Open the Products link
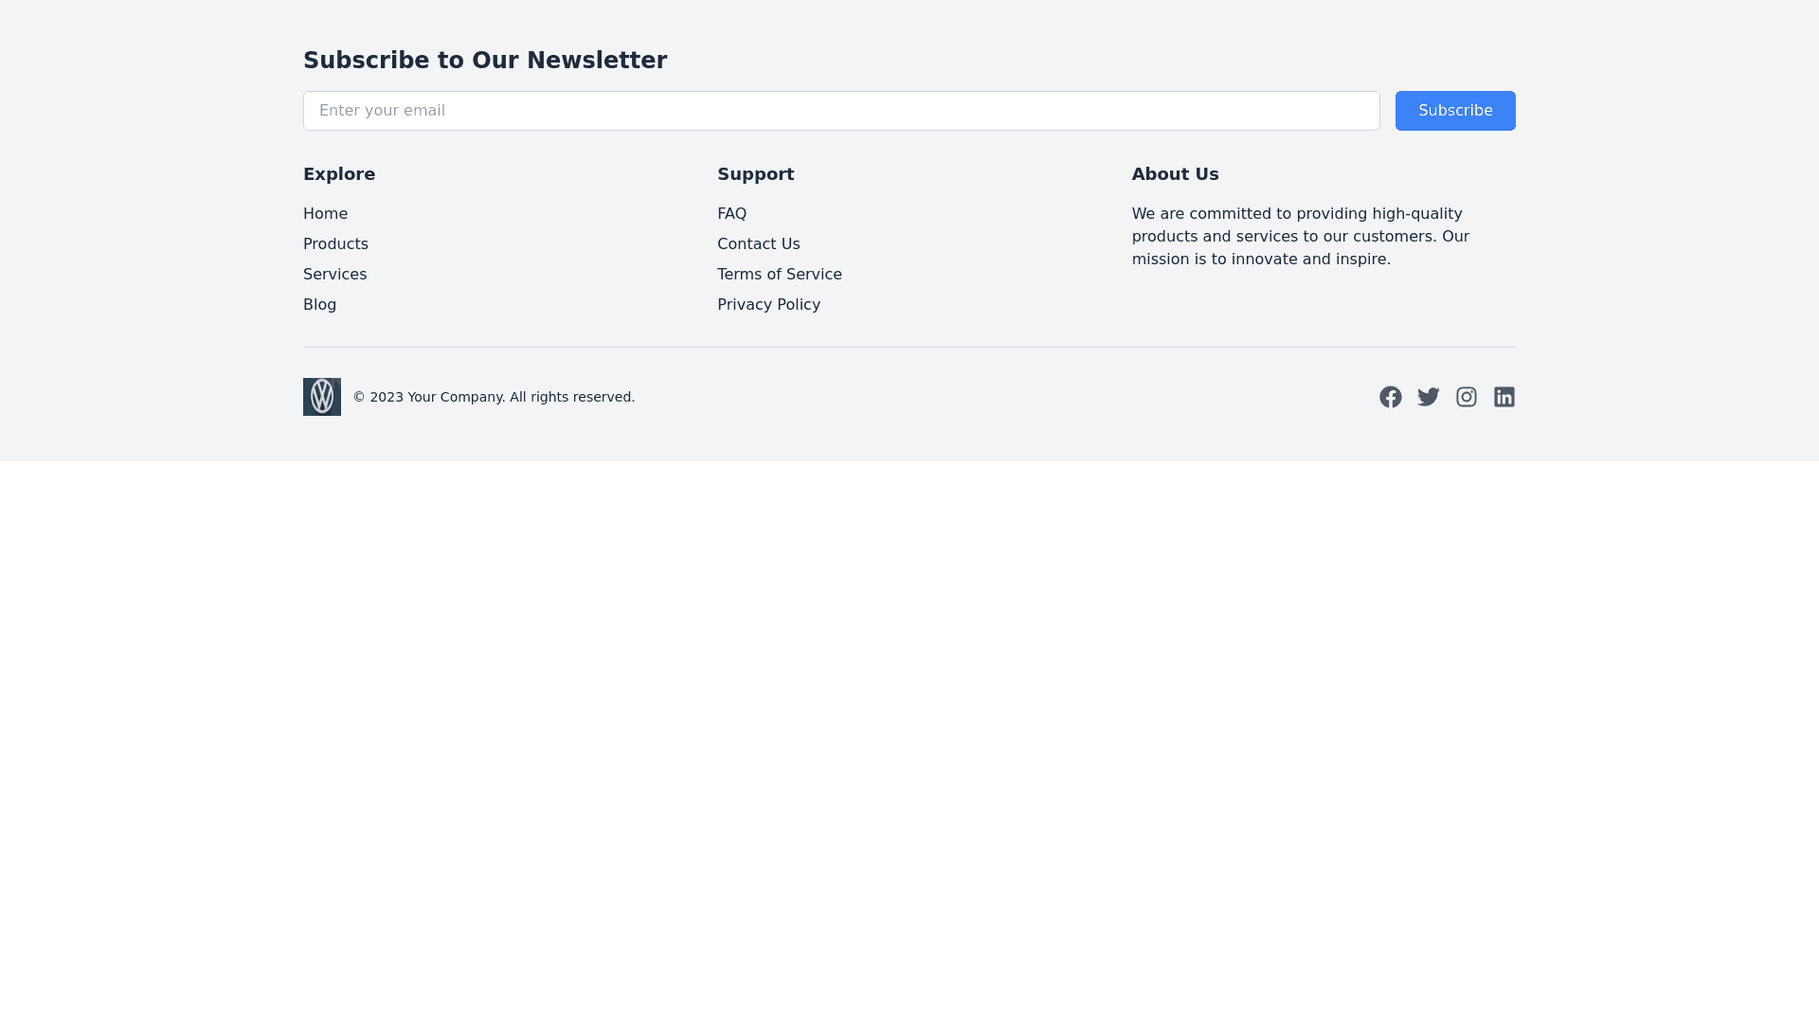The image size is (1819, 1023). [x=335, y=244]
